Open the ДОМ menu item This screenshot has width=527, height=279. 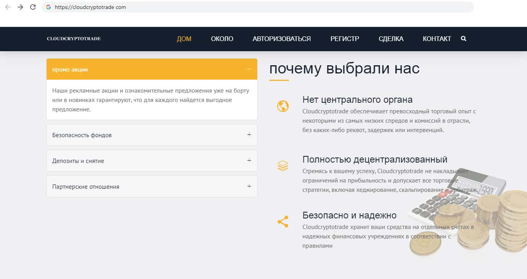click(184, 39)
